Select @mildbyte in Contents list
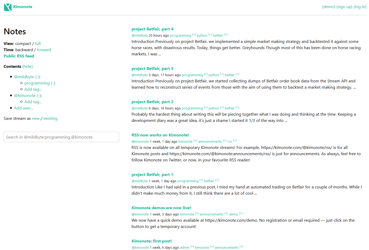The image size is (369, 250). [x=24, y=77]
